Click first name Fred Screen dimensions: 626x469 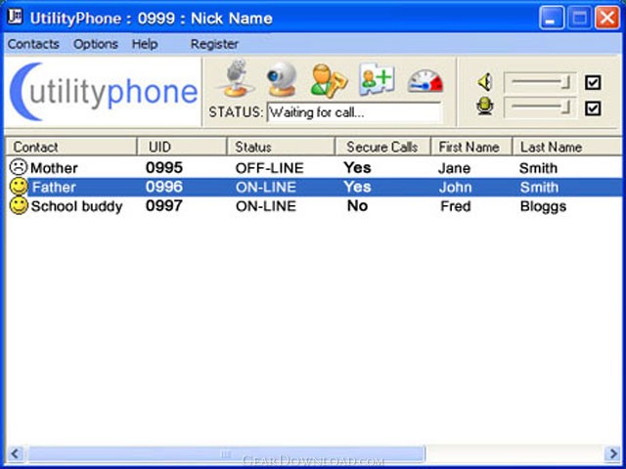point(456,206)
